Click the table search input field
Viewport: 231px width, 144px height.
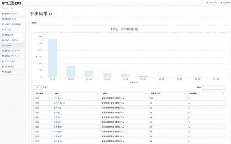[x=214, y=87]
